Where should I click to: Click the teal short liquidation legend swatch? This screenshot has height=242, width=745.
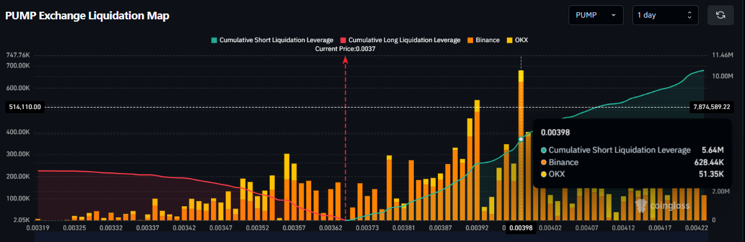tap(214, 40)
